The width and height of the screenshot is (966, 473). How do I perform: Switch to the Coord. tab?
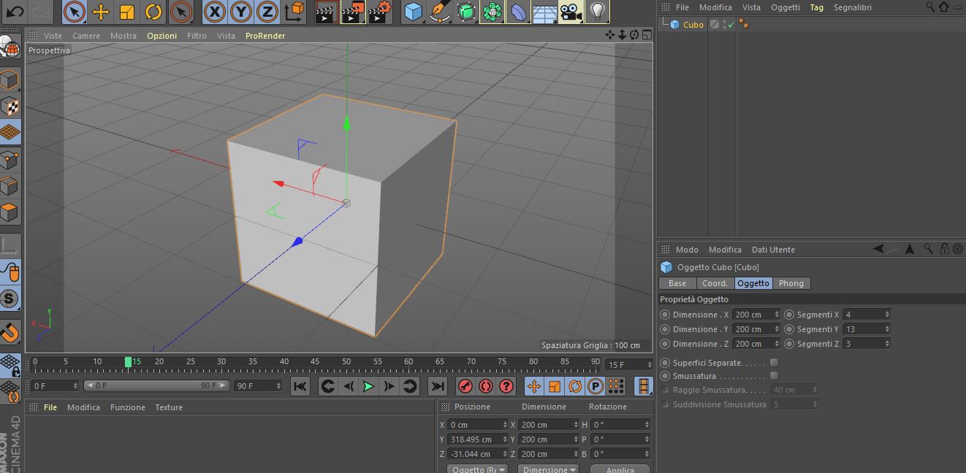(x=715, y=283)
